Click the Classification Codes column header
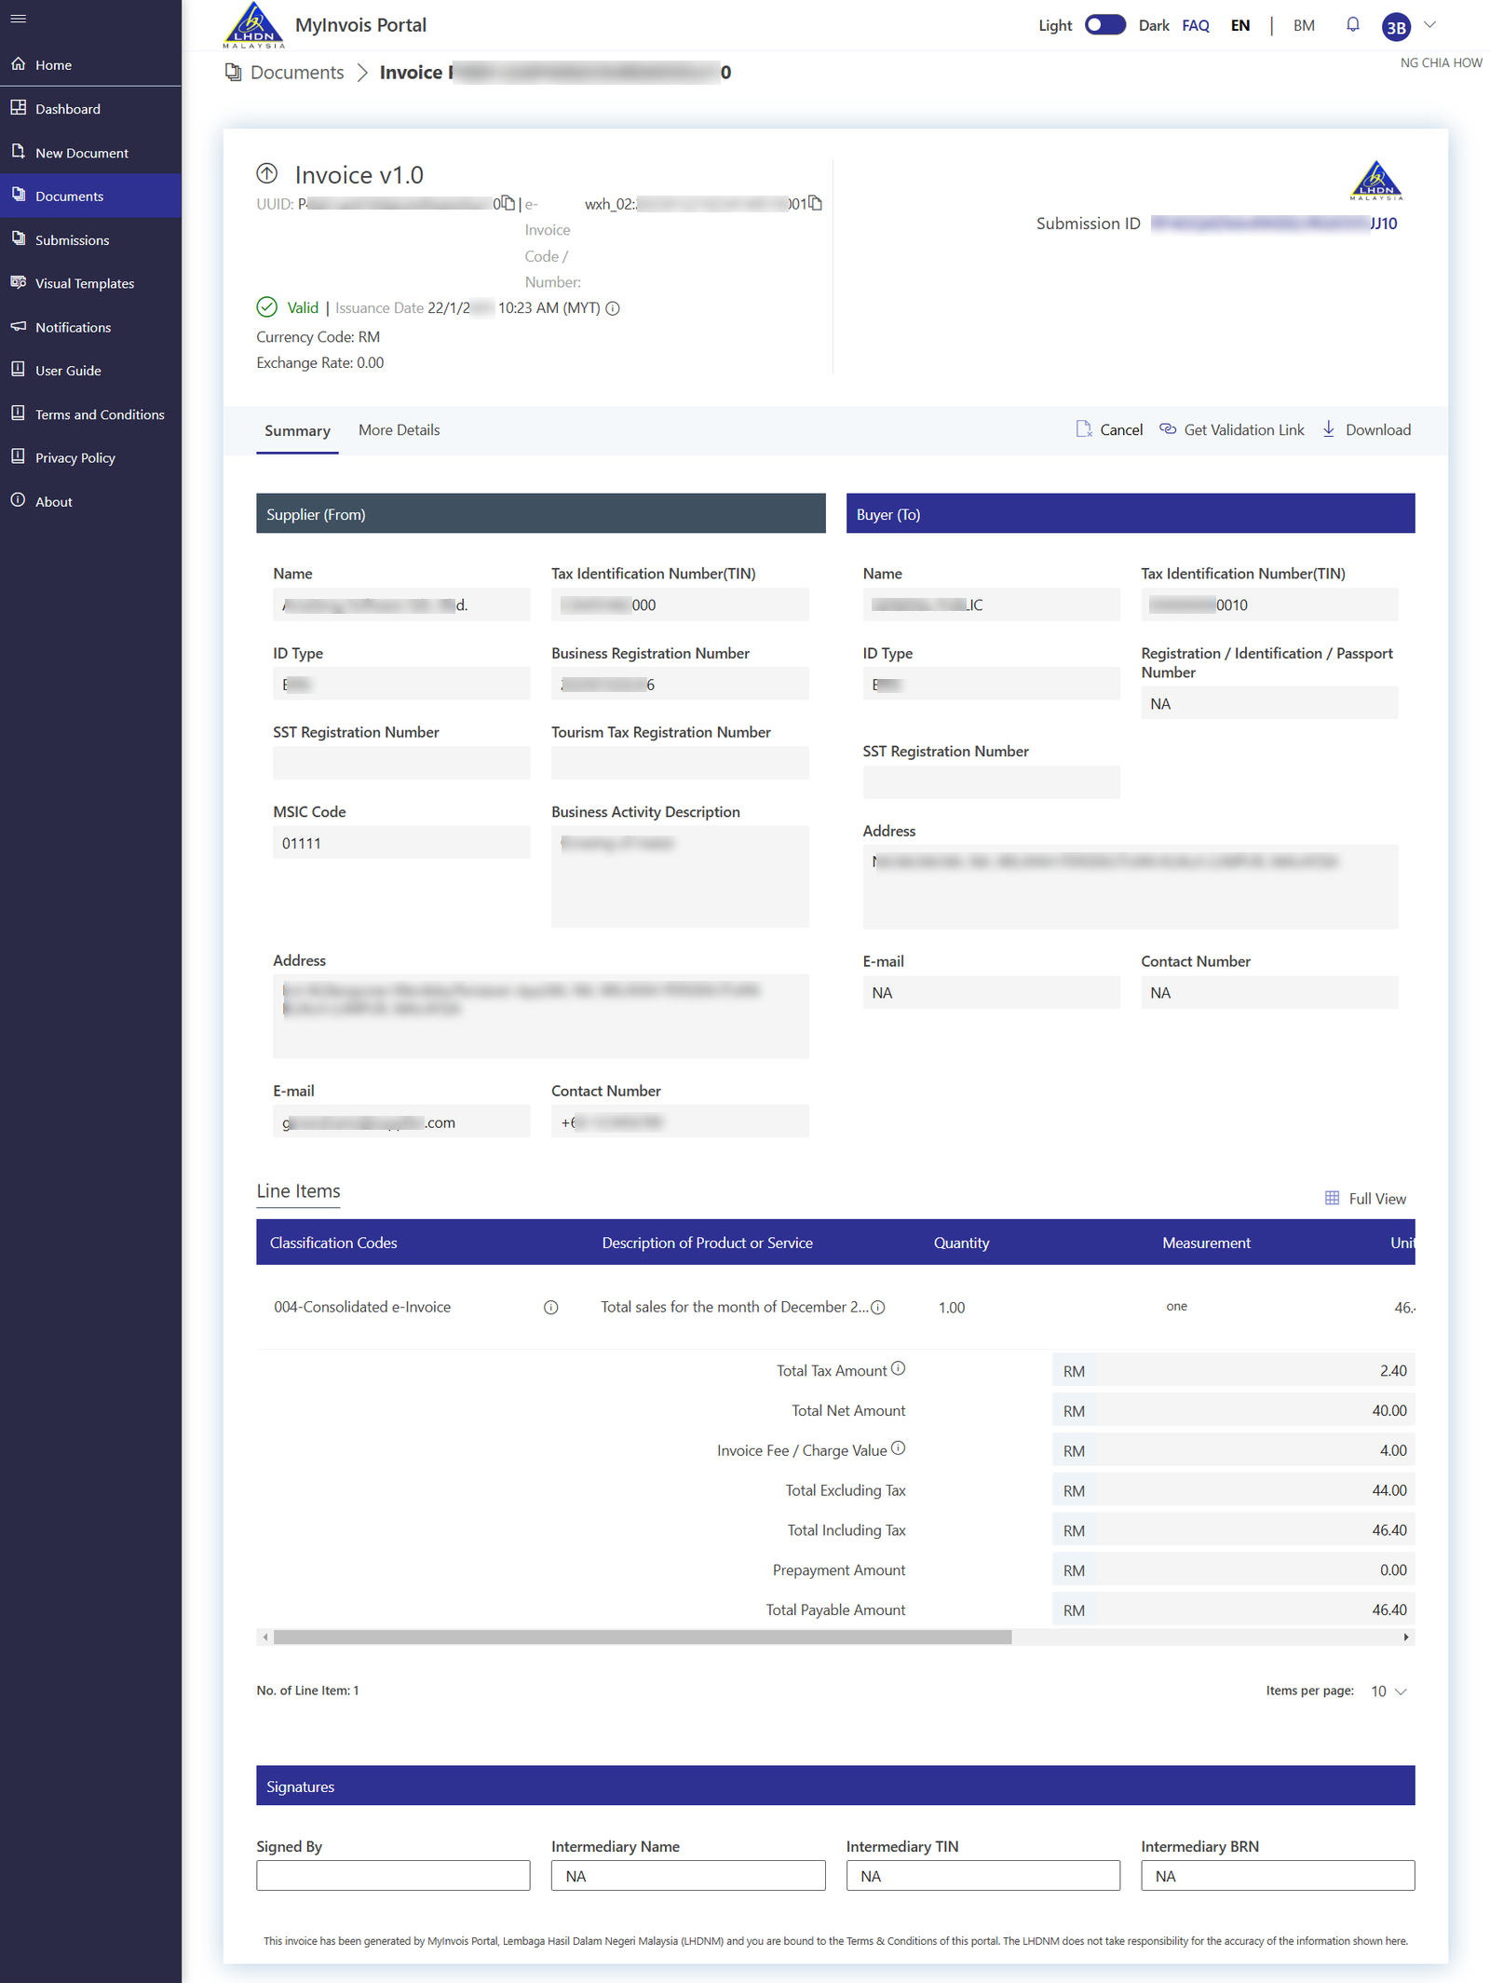This screenshot has height=1983, width=1490. click(x=333, y=1243)
